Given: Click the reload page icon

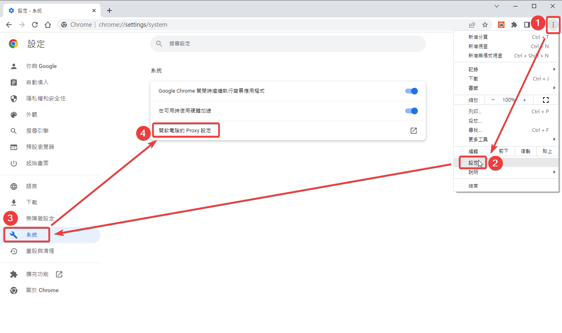Looking at the screenshot, I should pyautogui.click(x=35, y=25).
